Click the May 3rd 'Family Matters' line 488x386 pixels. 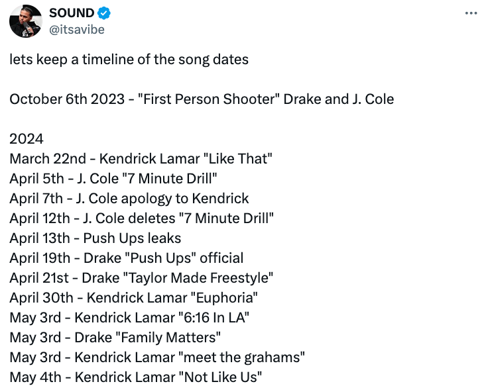(115, 338)
